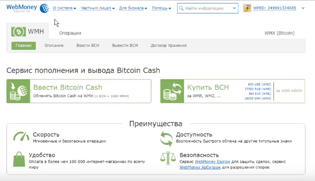Screen dimensions: 315x181
Task: Switch to WMX (Bitcoin) tab
Action: coord(280,33)
